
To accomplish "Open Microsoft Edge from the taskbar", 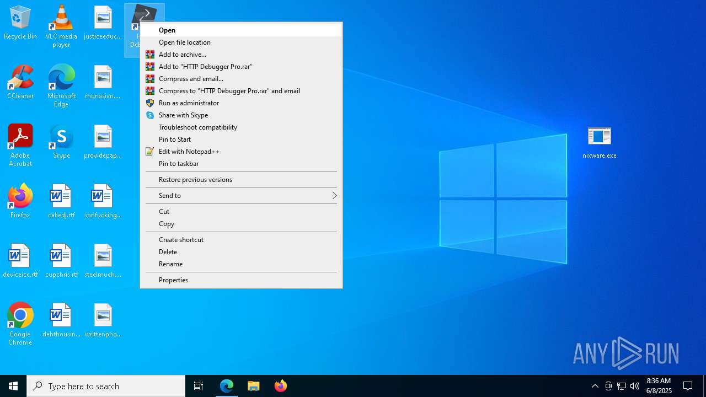I will point(227,386).
